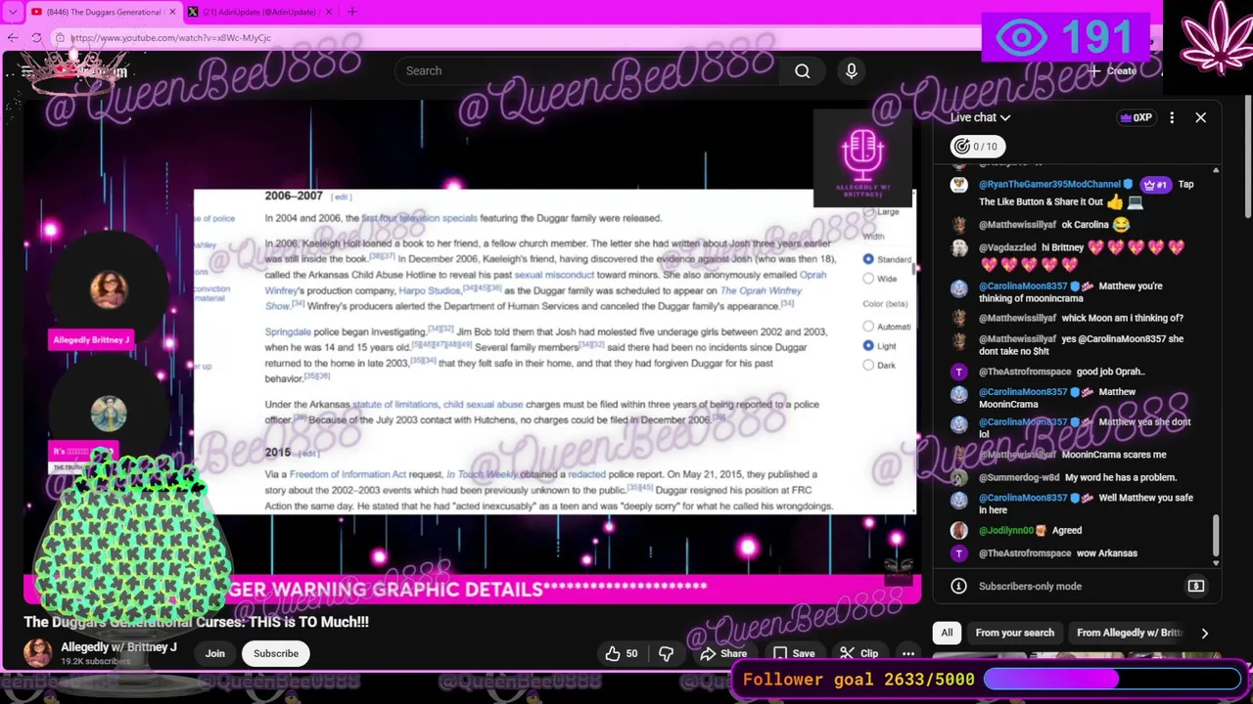Click the YouTube search field
The height and width of the screenshot is (704, 1253).
coord(587,70)
